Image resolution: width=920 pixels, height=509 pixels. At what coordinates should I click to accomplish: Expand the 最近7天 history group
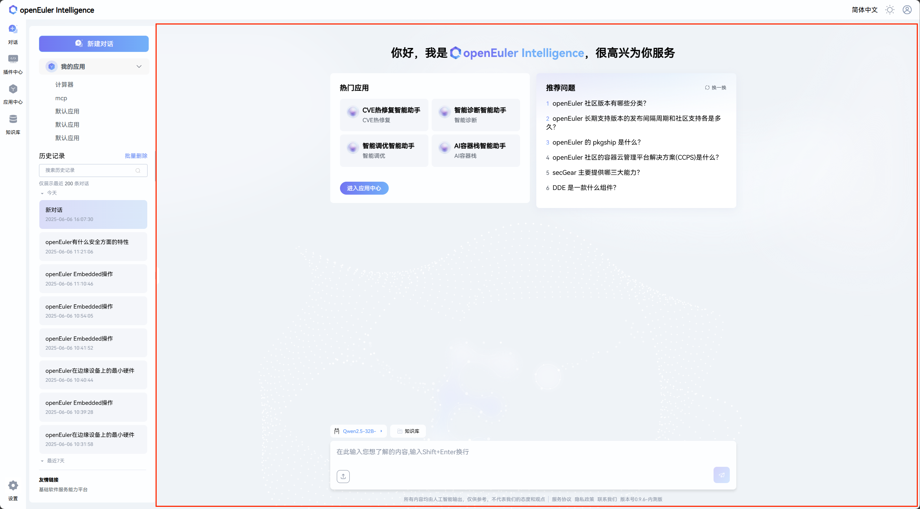tap(42, 461)
